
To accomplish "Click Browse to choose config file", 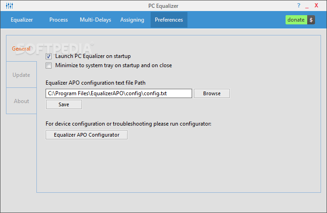I will coord(212,93).
